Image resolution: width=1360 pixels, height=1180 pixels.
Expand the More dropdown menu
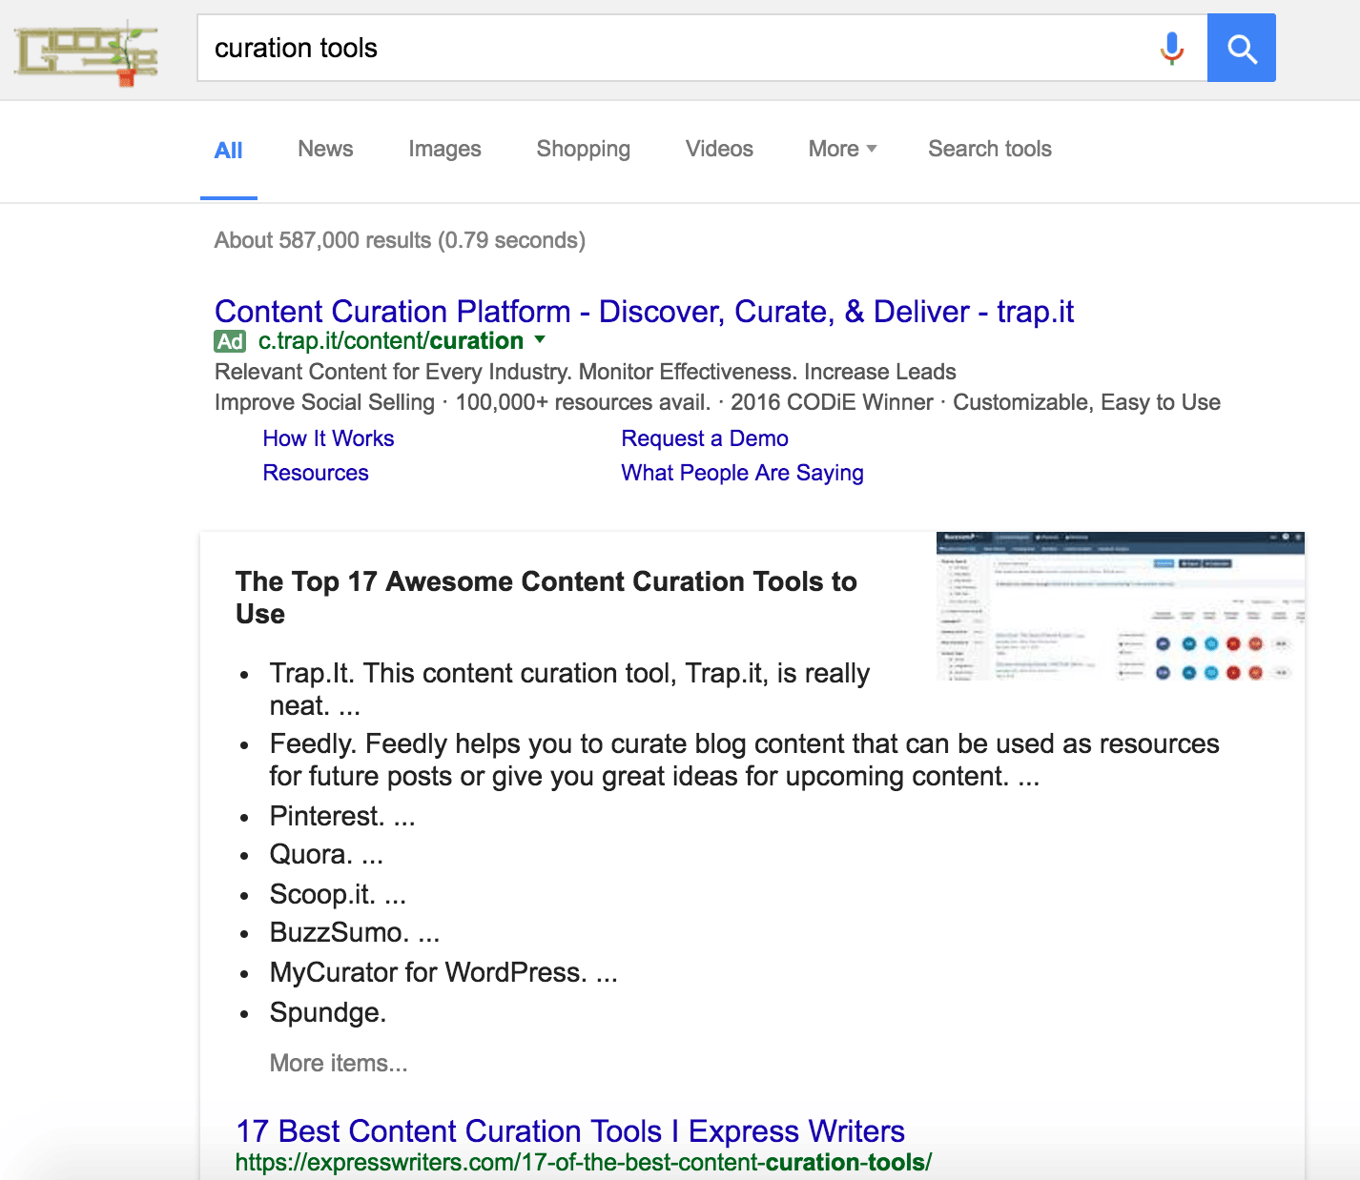[x=842, y=149]
